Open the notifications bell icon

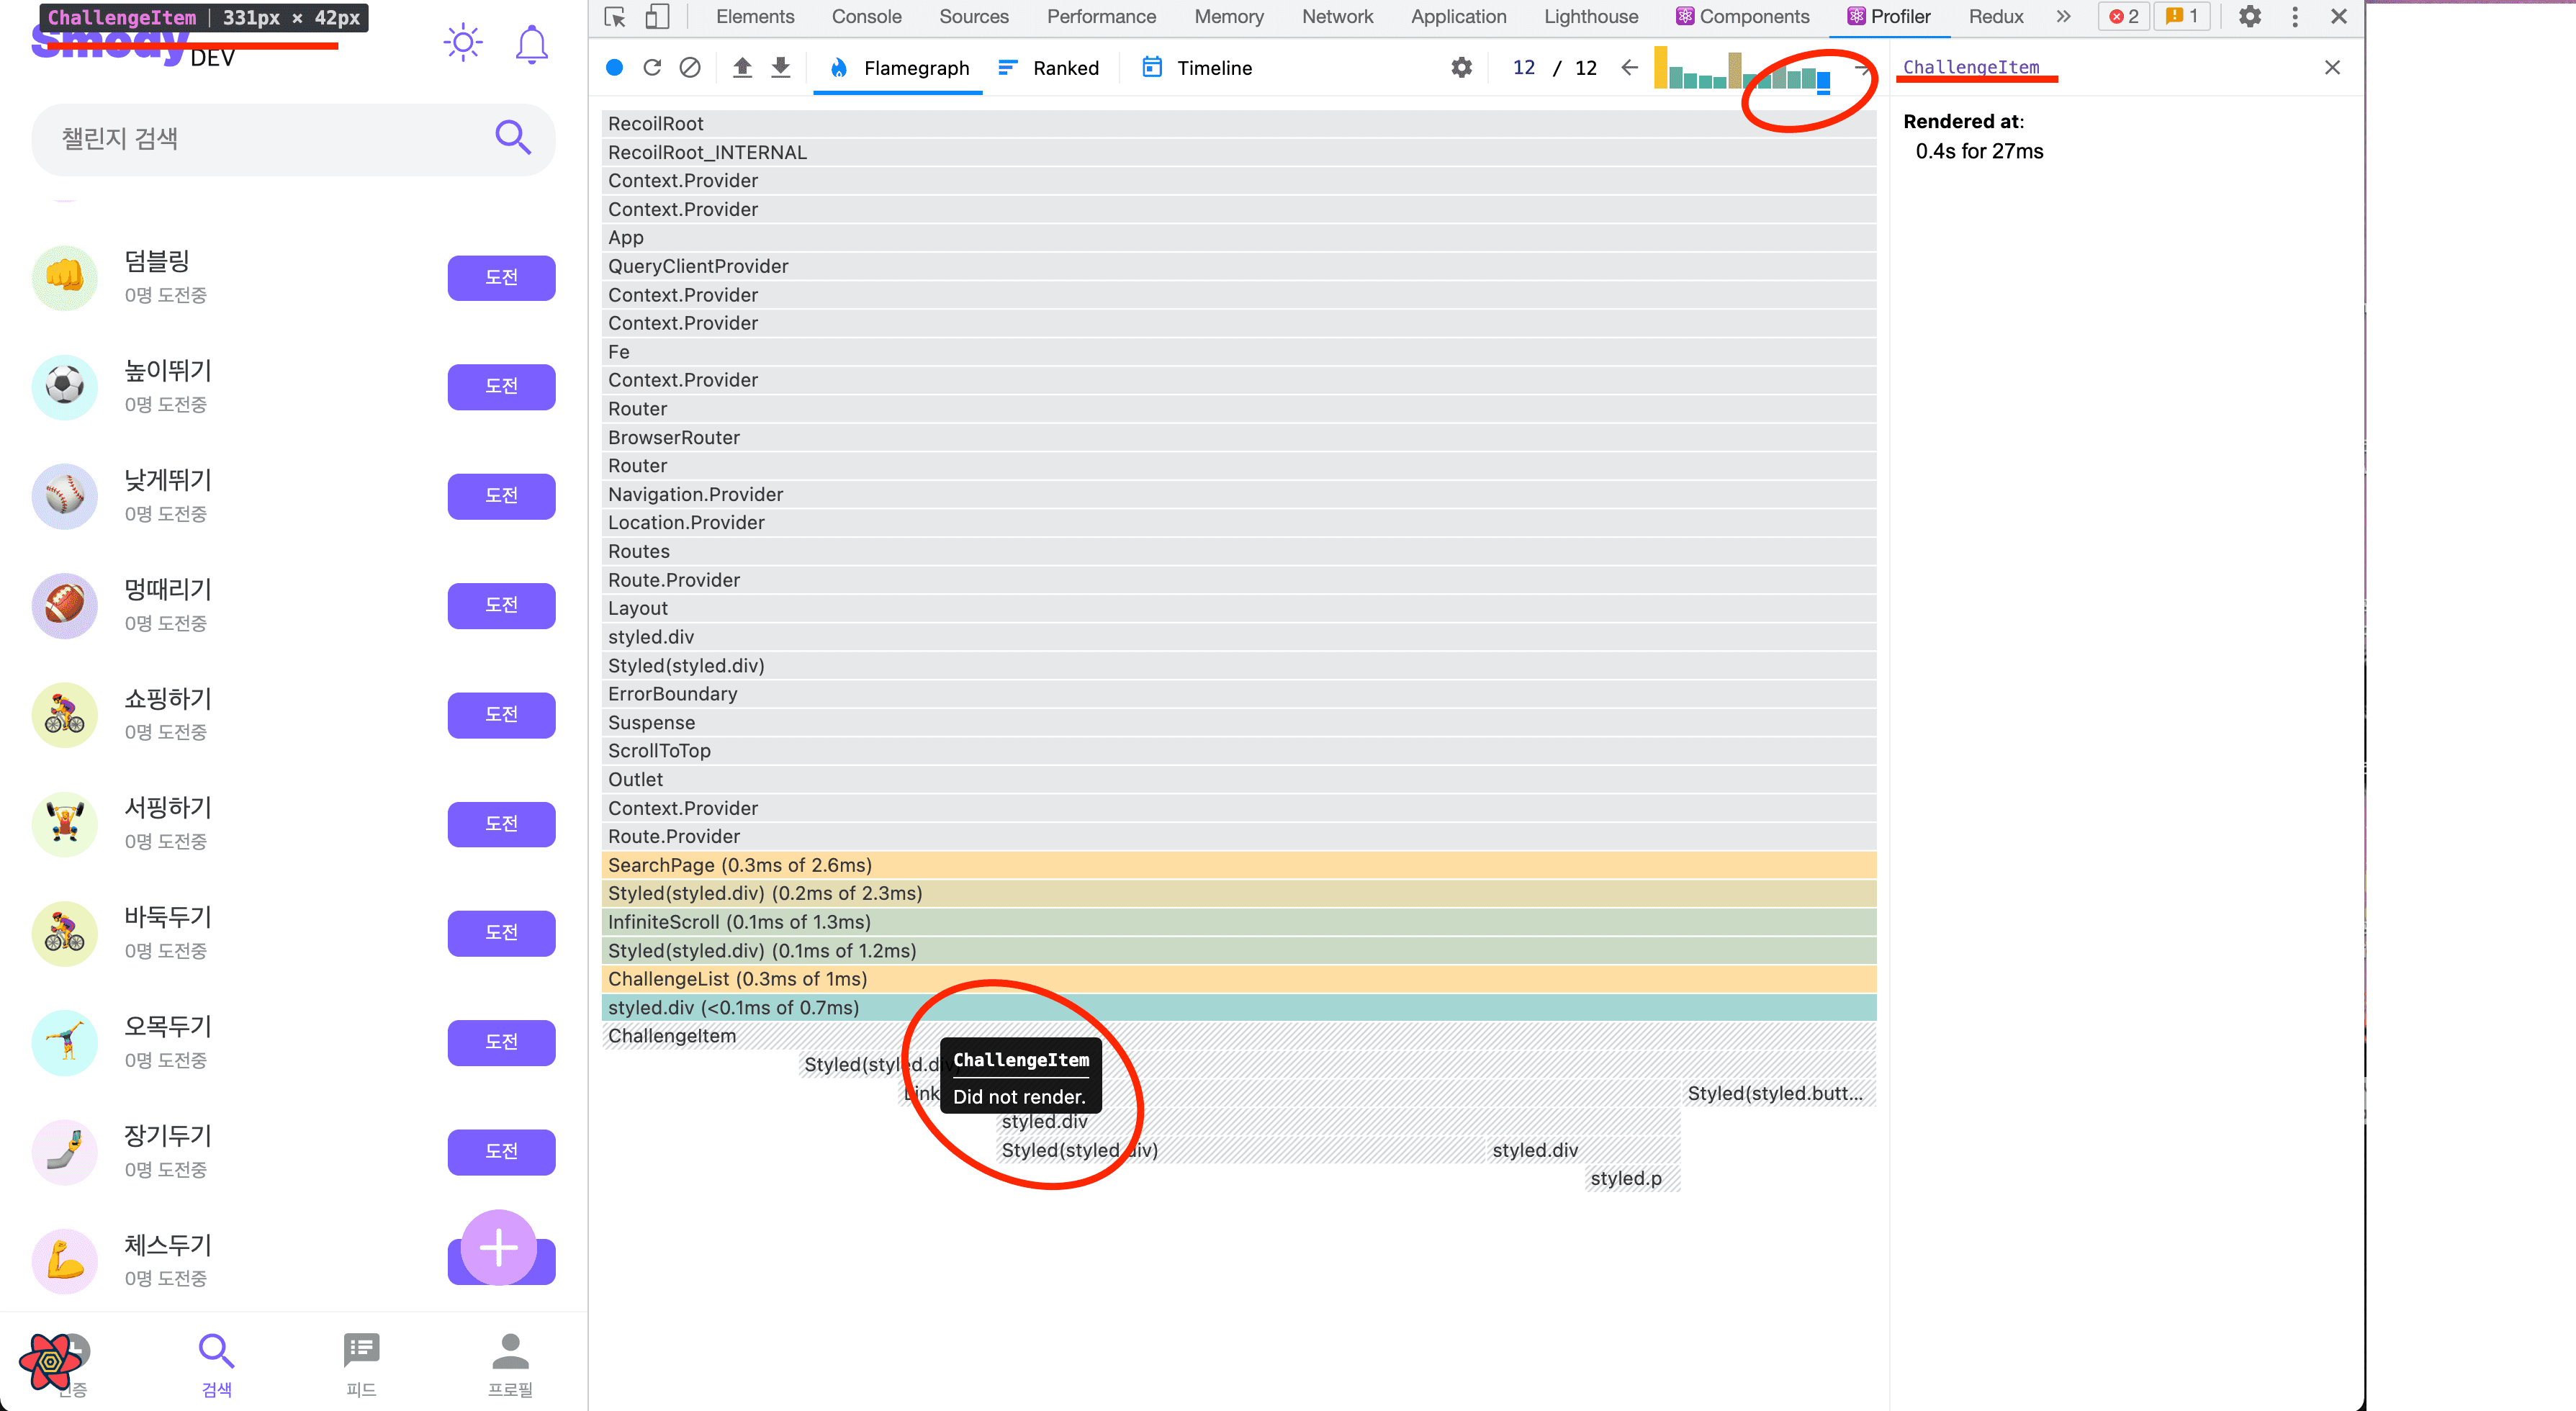(x=531, y=44)
